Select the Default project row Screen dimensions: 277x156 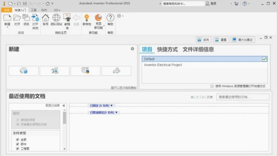(205, 59)
